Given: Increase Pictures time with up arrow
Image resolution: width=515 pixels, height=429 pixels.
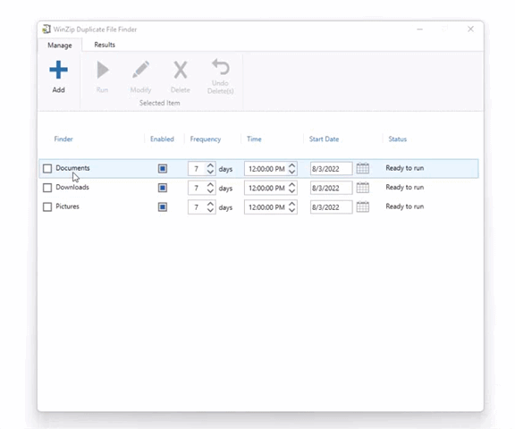Looking at the screenshot, I should pos(291,204).
